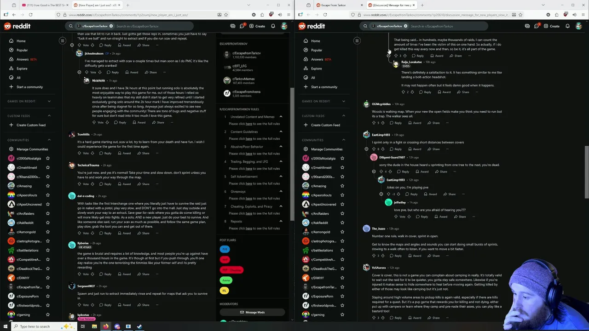Switch to the 'Escape From Tarkov' tab in the right browser

(x=338, y=5)
